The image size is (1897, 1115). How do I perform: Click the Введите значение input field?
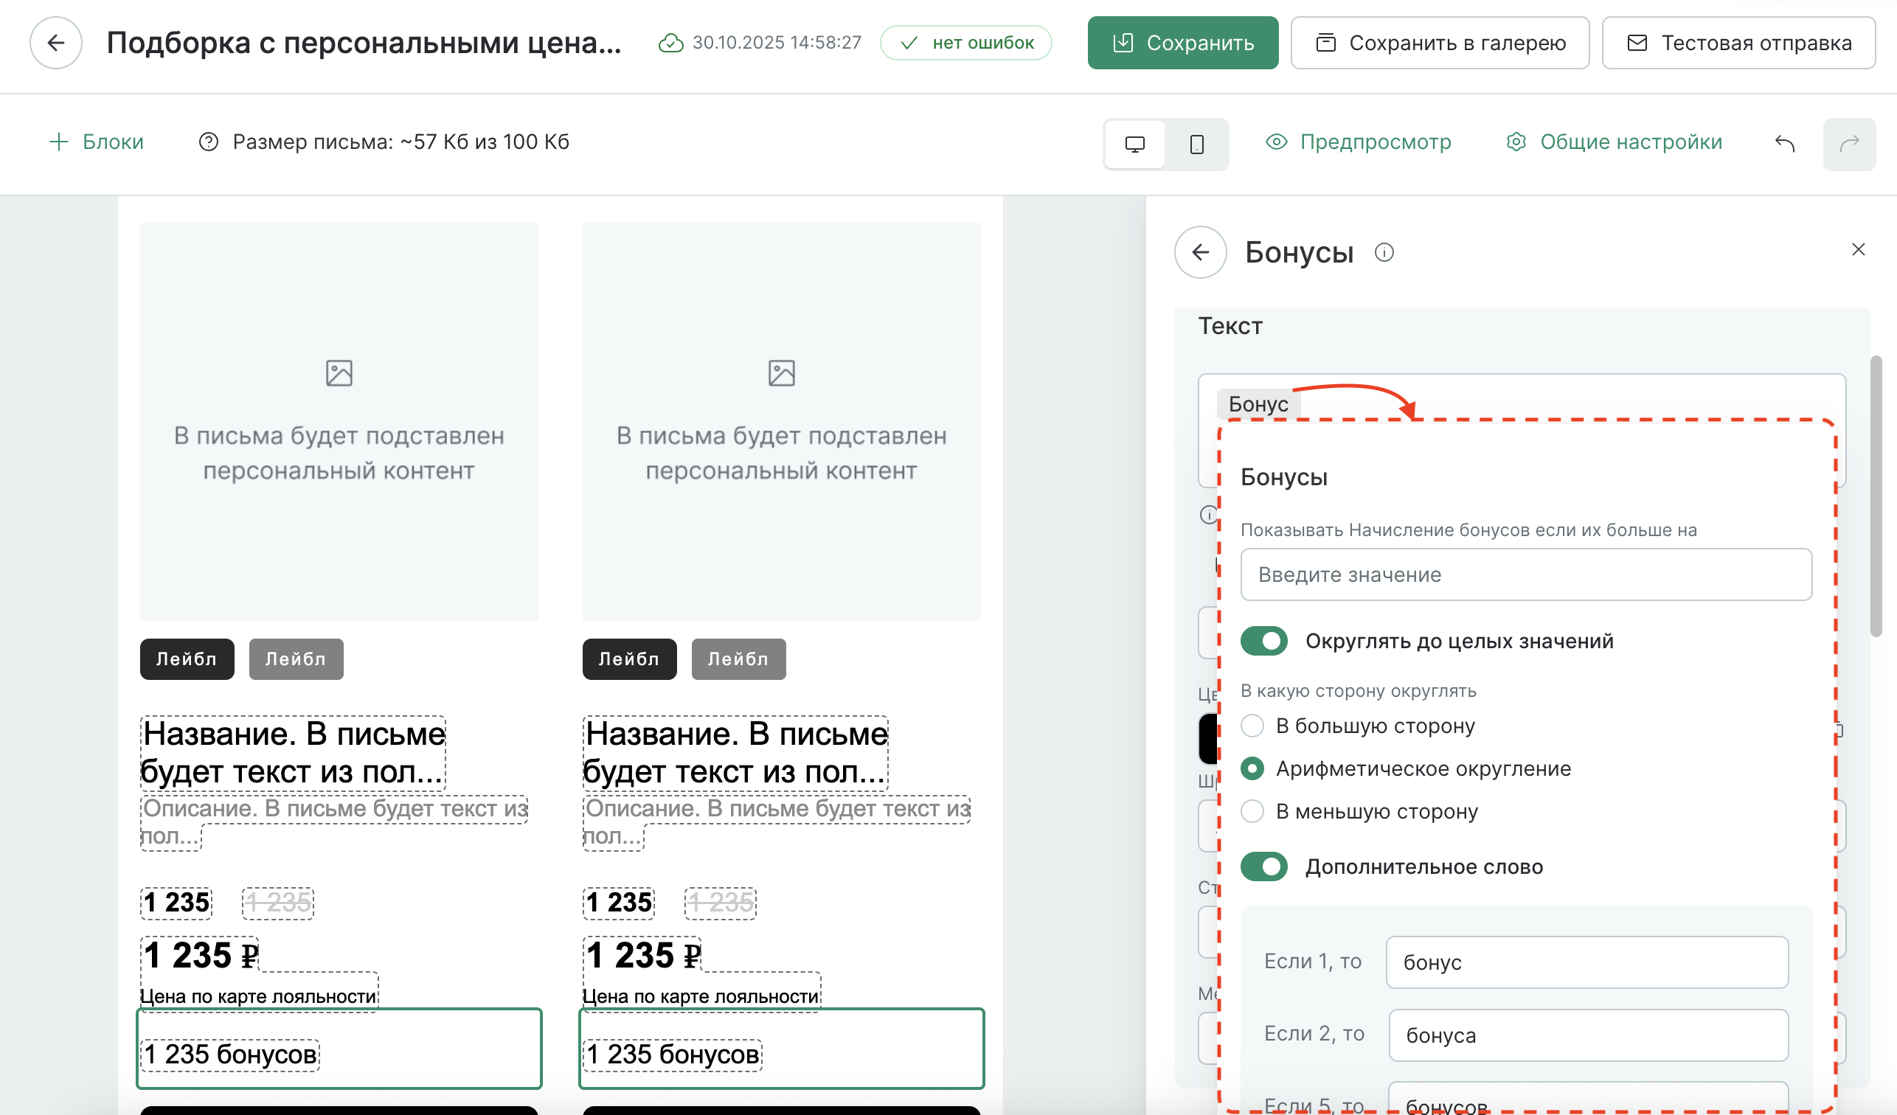click(1525, 574)
